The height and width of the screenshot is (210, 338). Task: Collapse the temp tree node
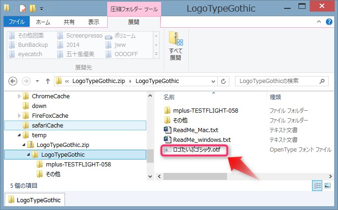click(19, 135)
